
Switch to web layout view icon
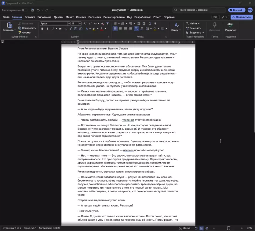207,228
